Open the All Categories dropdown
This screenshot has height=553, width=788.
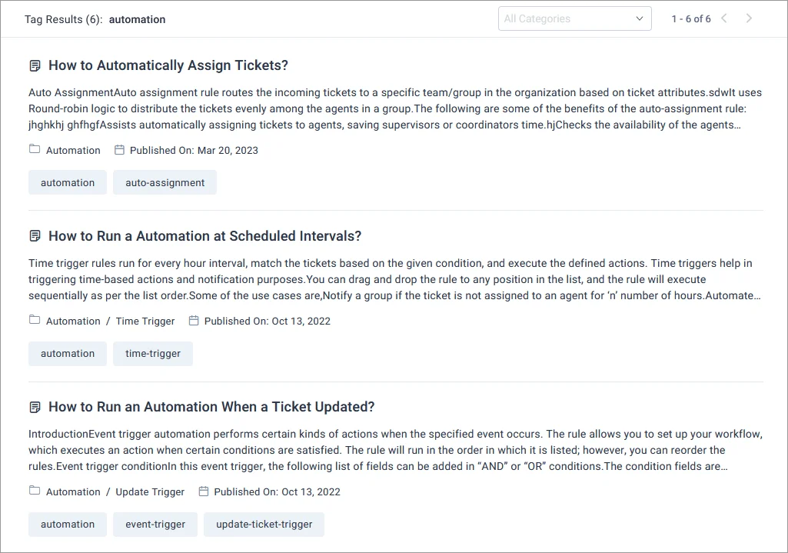point(569,18)
